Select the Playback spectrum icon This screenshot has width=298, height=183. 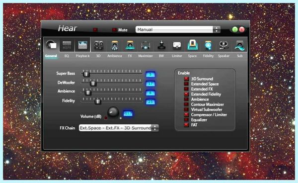pos(82,45)
